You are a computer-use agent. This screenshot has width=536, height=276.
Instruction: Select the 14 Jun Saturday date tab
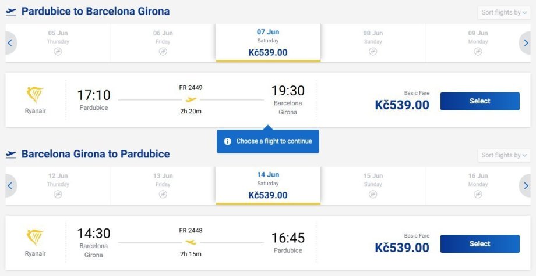pos(268,185)
